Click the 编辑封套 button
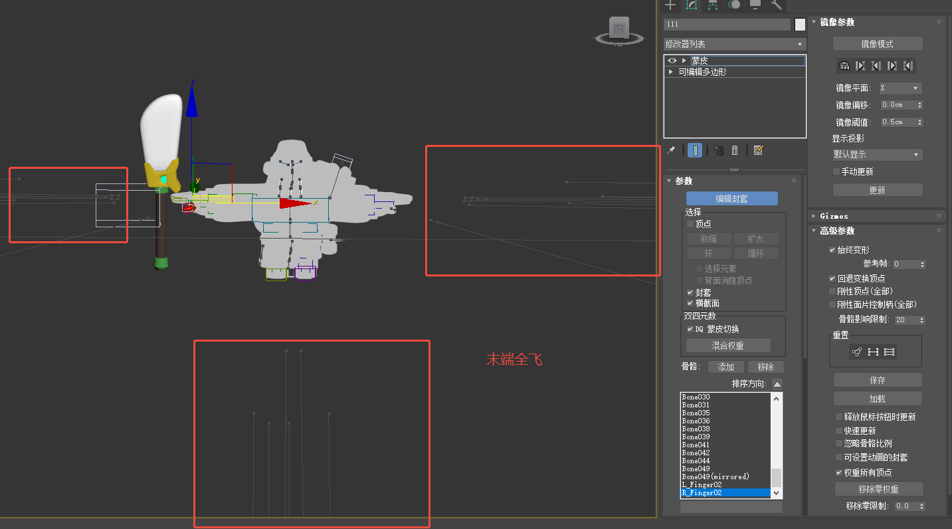This screenshot has width=952, height=529. (x=731, y=199)
